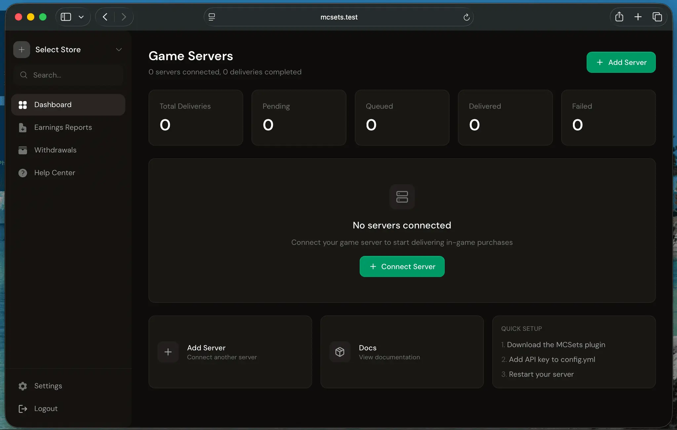This screenshot has width=677, height=430.
Task: Open the sidebar options chevron in Safari toolbar
Action: pos(81,17)
